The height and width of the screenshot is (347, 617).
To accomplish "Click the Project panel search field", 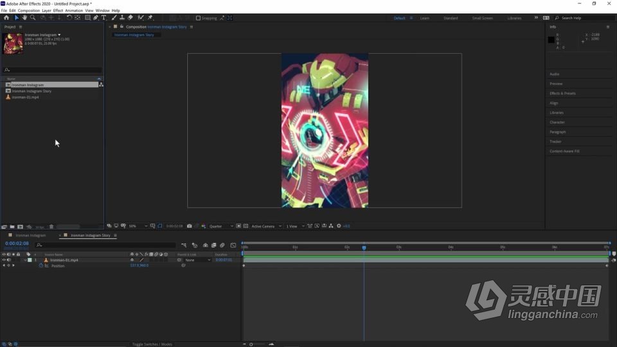I will 52,69.
